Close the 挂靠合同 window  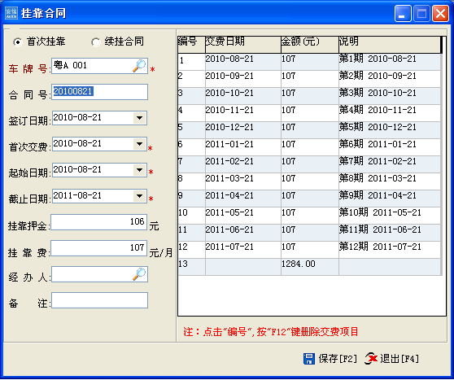(440, 13)
